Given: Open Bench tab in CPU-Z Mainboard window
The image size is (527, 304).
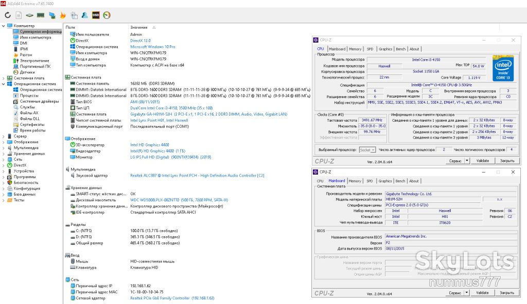Looking at the screenshot, I should click(x=400, y=181).
